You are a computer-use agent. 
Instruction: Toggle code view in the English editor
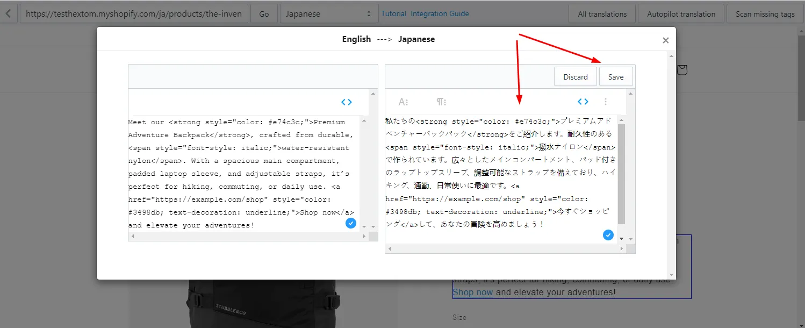pos(347,102)
